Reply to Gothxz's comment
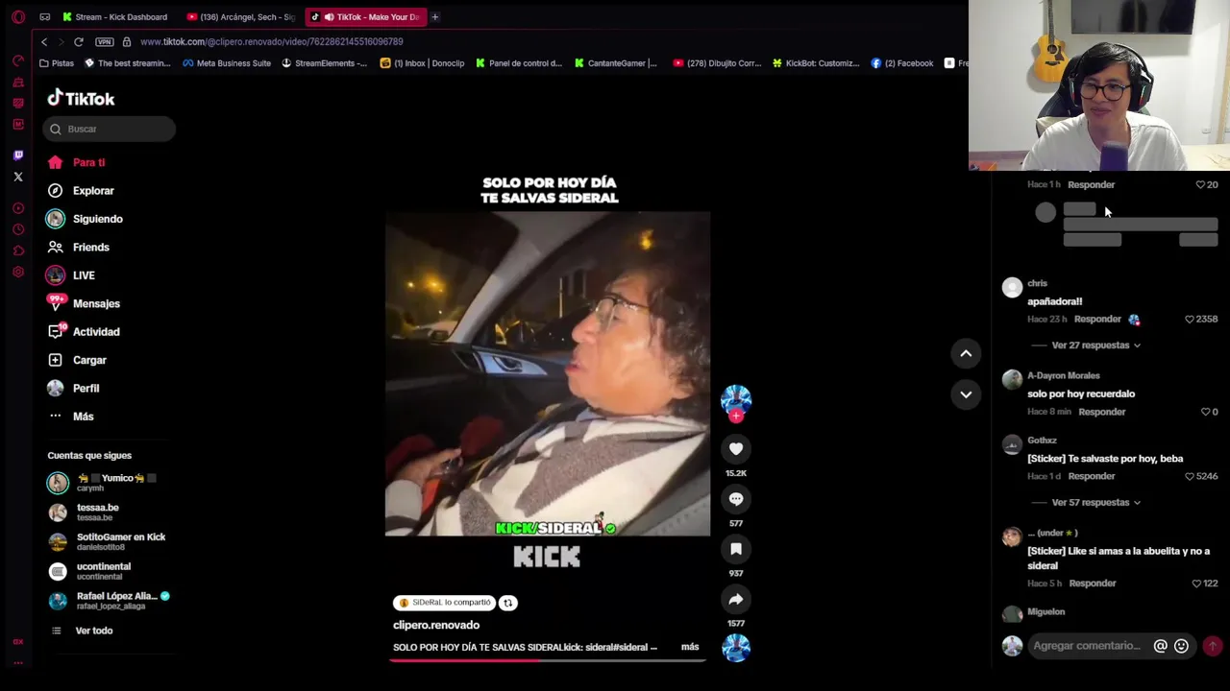The height and width of the screenshot is (691, 1230). 1092,476
